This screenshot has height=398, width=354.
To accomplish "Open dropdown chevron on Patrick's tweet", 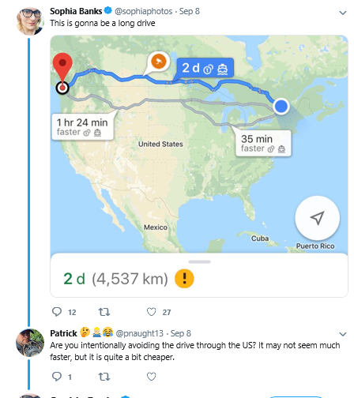I will click(x=343, y=334).
